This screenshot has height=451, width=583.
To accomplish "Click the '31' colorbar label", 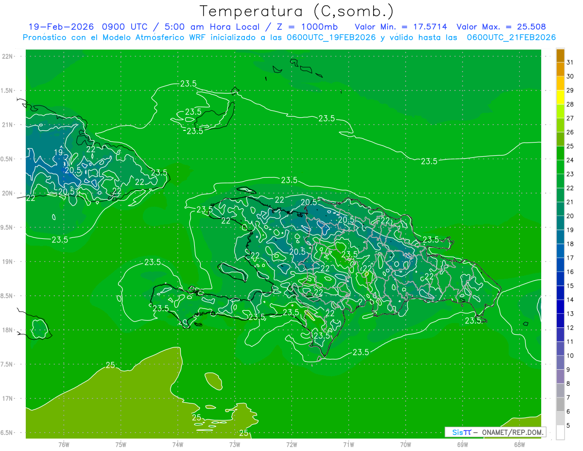I will [570, 62].
